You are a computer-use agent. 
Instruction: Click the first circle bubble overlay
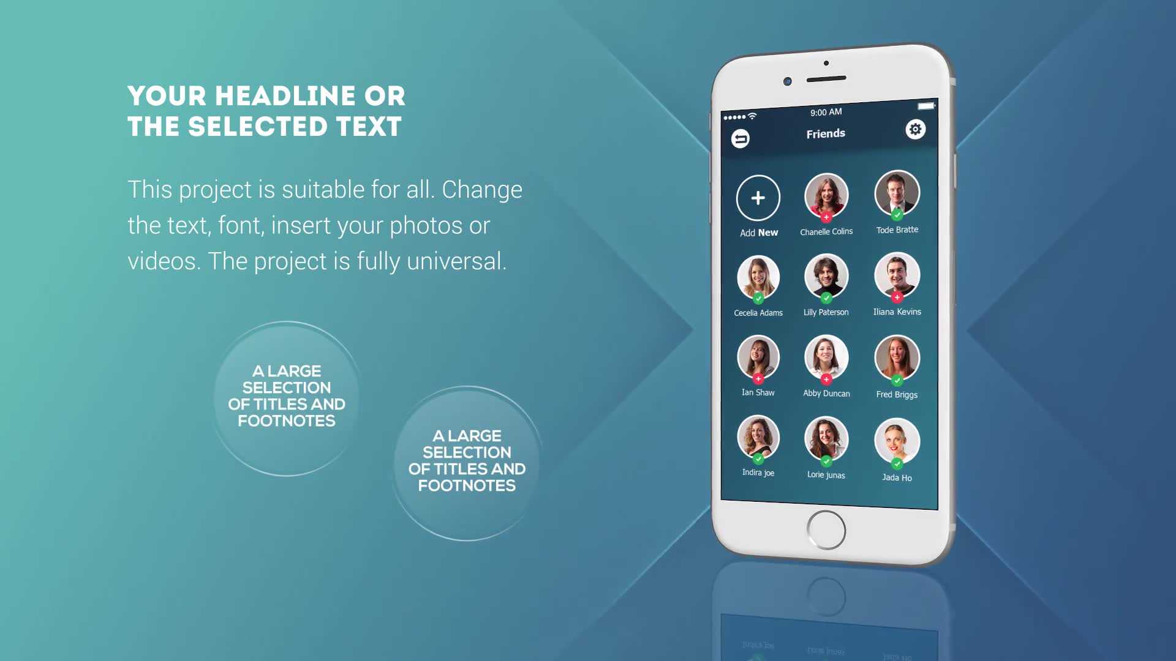287,395
